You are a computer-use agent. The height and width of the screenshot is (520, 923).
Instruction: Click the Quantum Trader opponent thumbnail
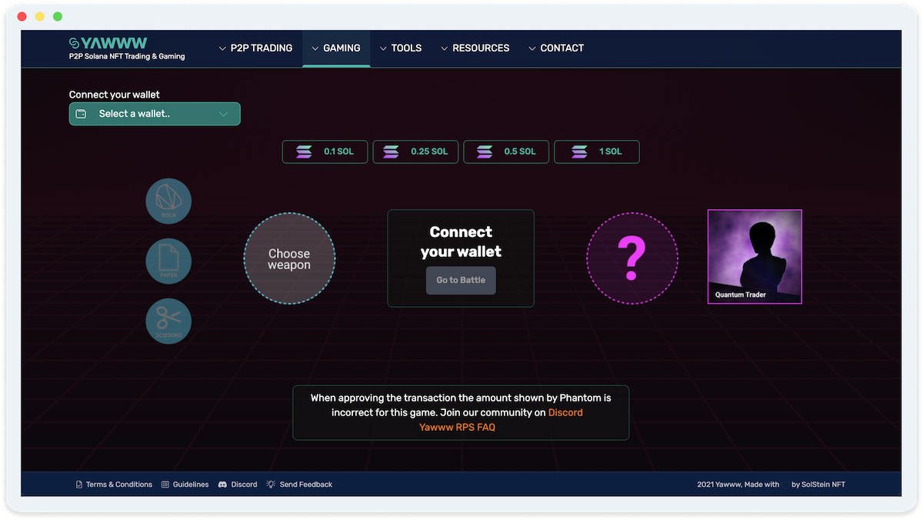(x=755, y=256)
